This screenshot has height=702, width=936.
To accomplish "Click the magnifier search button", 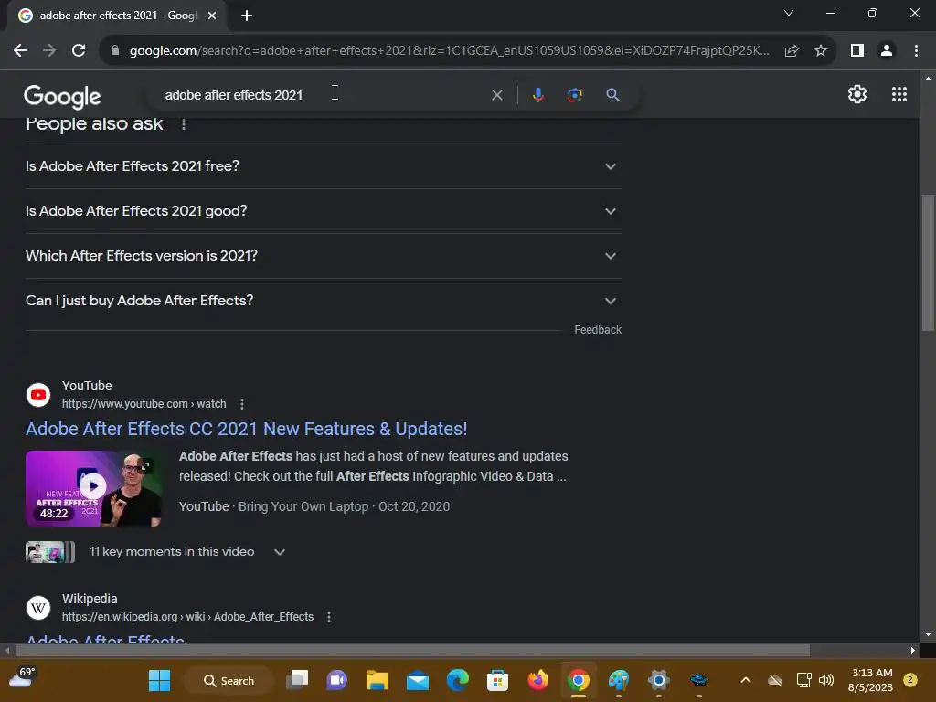I will tap(612, 95).
